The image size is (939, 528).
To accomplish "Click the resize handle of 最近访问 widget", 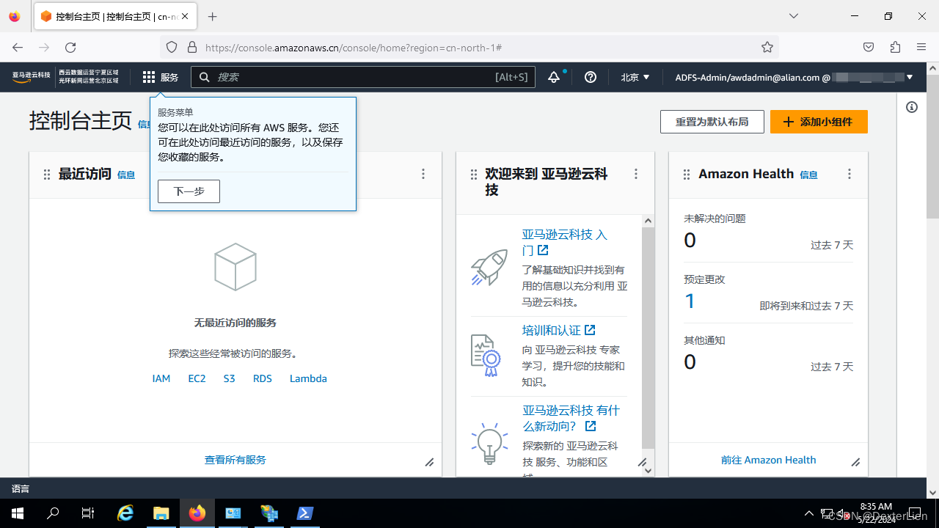I will pyautogui.click(x=430, y=462).
